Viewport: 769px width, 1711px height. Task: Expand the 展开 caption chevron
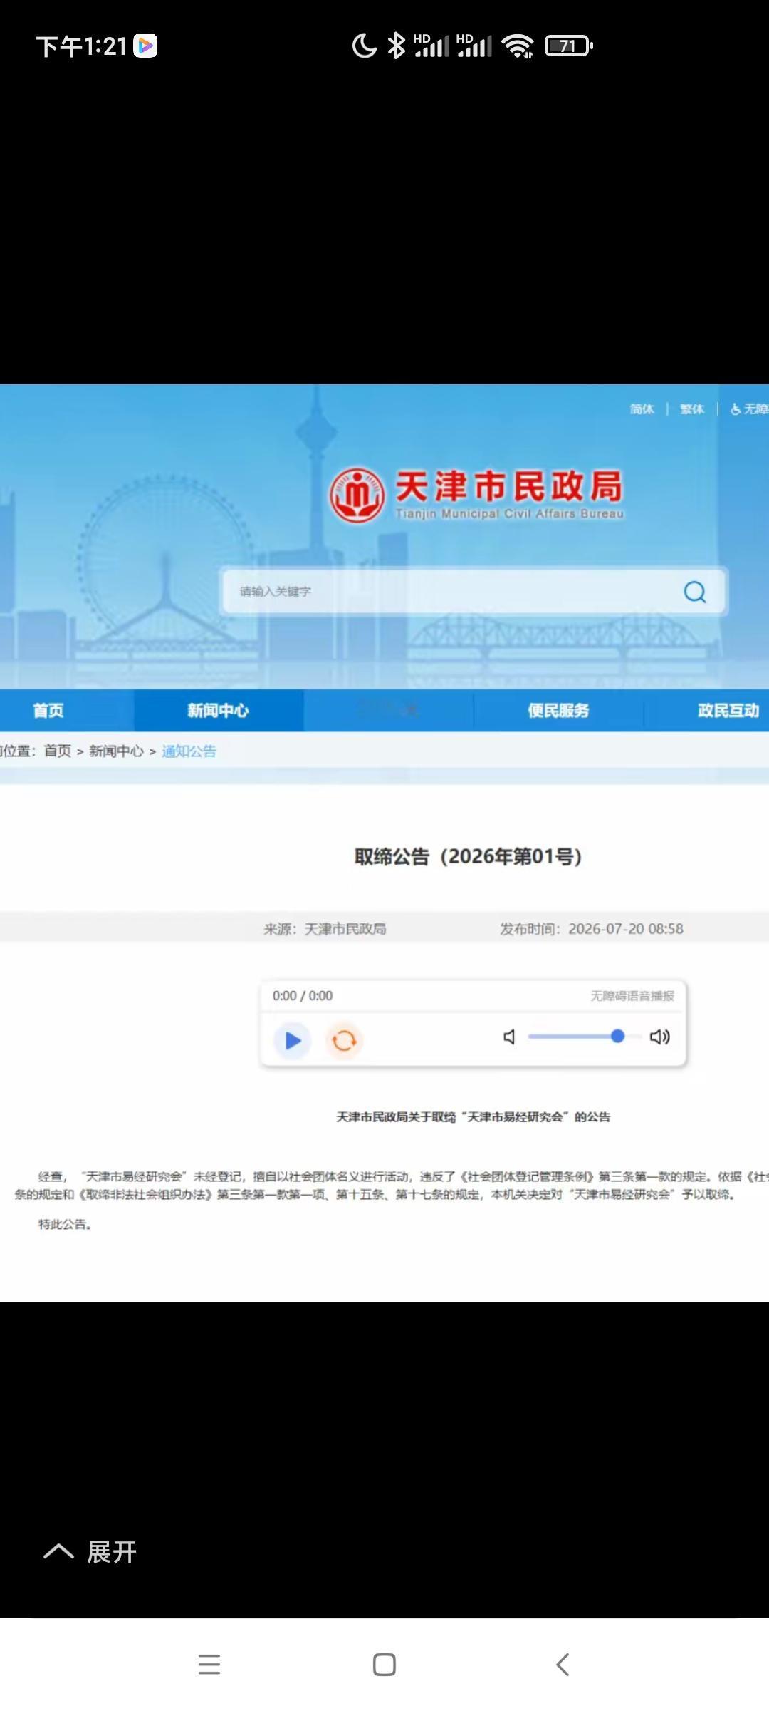click(x=90, y=1552)
